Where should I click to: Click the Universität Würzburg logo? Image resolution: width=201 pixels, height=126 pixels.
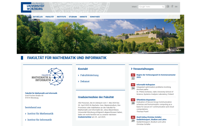point(33,7)
